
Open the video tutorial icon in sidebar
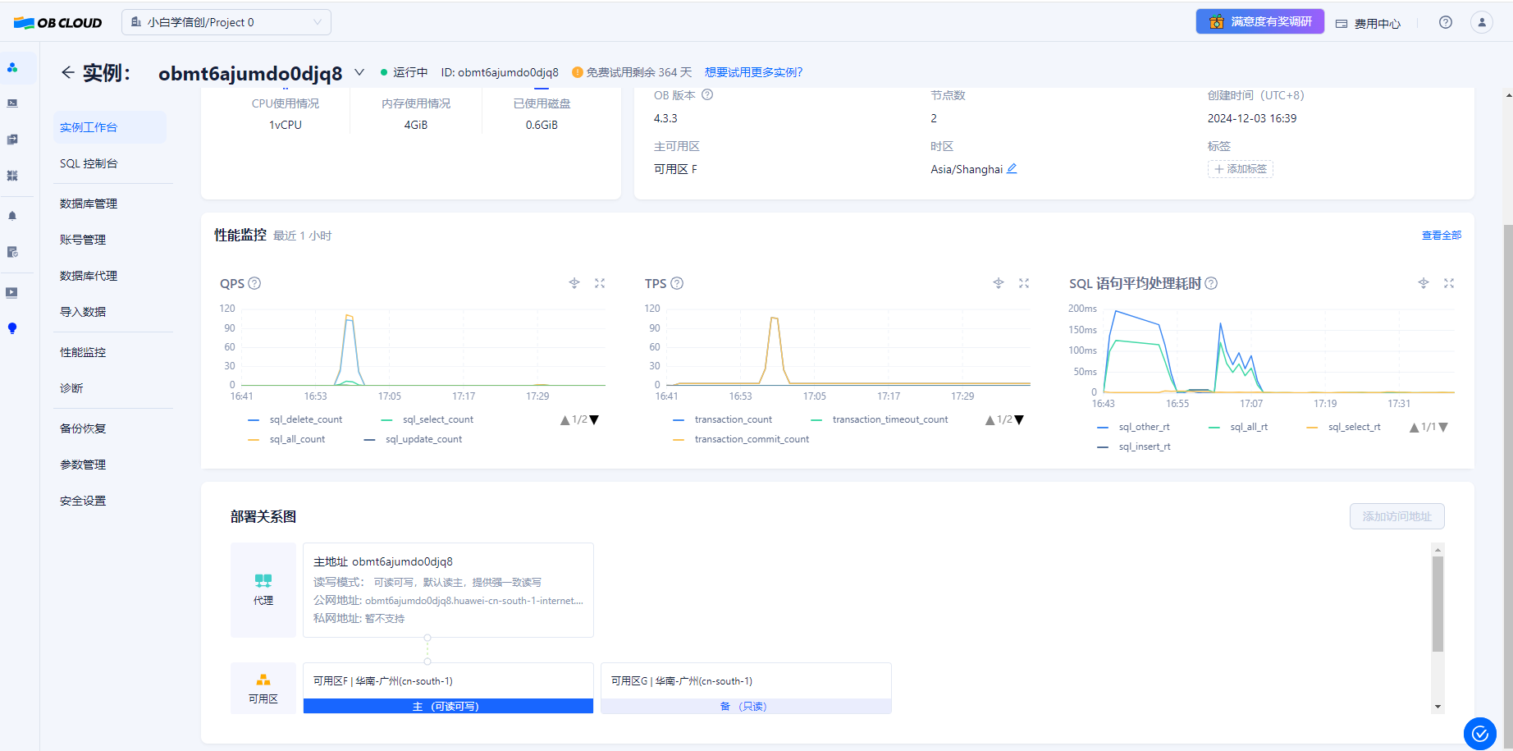click(x=12, y=292)
